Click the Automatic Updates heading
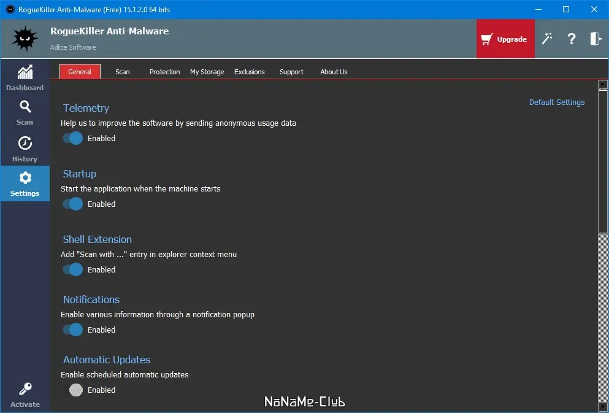Image resolution: width=609 pixels, height=413 pixels. [x=107, y=360]
